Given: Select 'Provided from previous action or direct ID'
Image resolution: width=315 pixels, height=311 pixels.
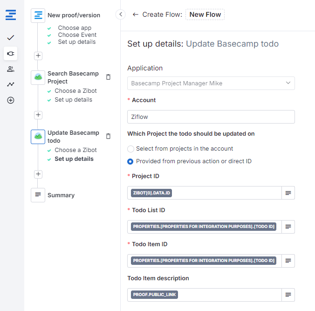Looking at the screenshot, I should [x=130, y=161].
